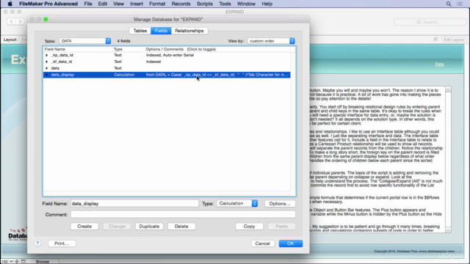Open Spotlight search in menu bar
The height and width of the screenshot is (264, 470).
click(x=449, y=4)
